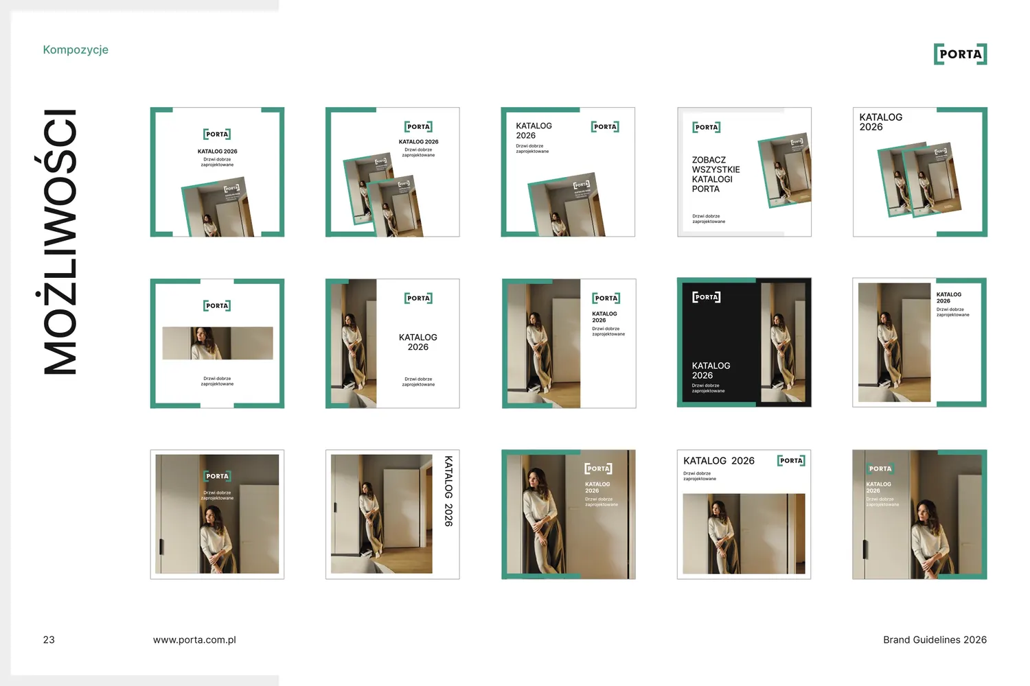Select the composition with horizontal KATALOG 2026 heading above photo
1030x686 pixels.
click(744, 514)
